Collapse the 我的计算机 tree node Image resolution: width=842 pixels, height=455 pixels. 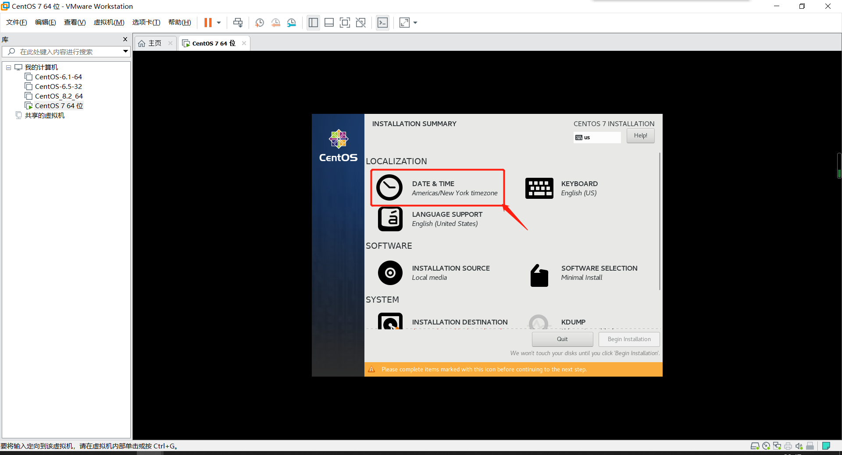pos(8,67)
